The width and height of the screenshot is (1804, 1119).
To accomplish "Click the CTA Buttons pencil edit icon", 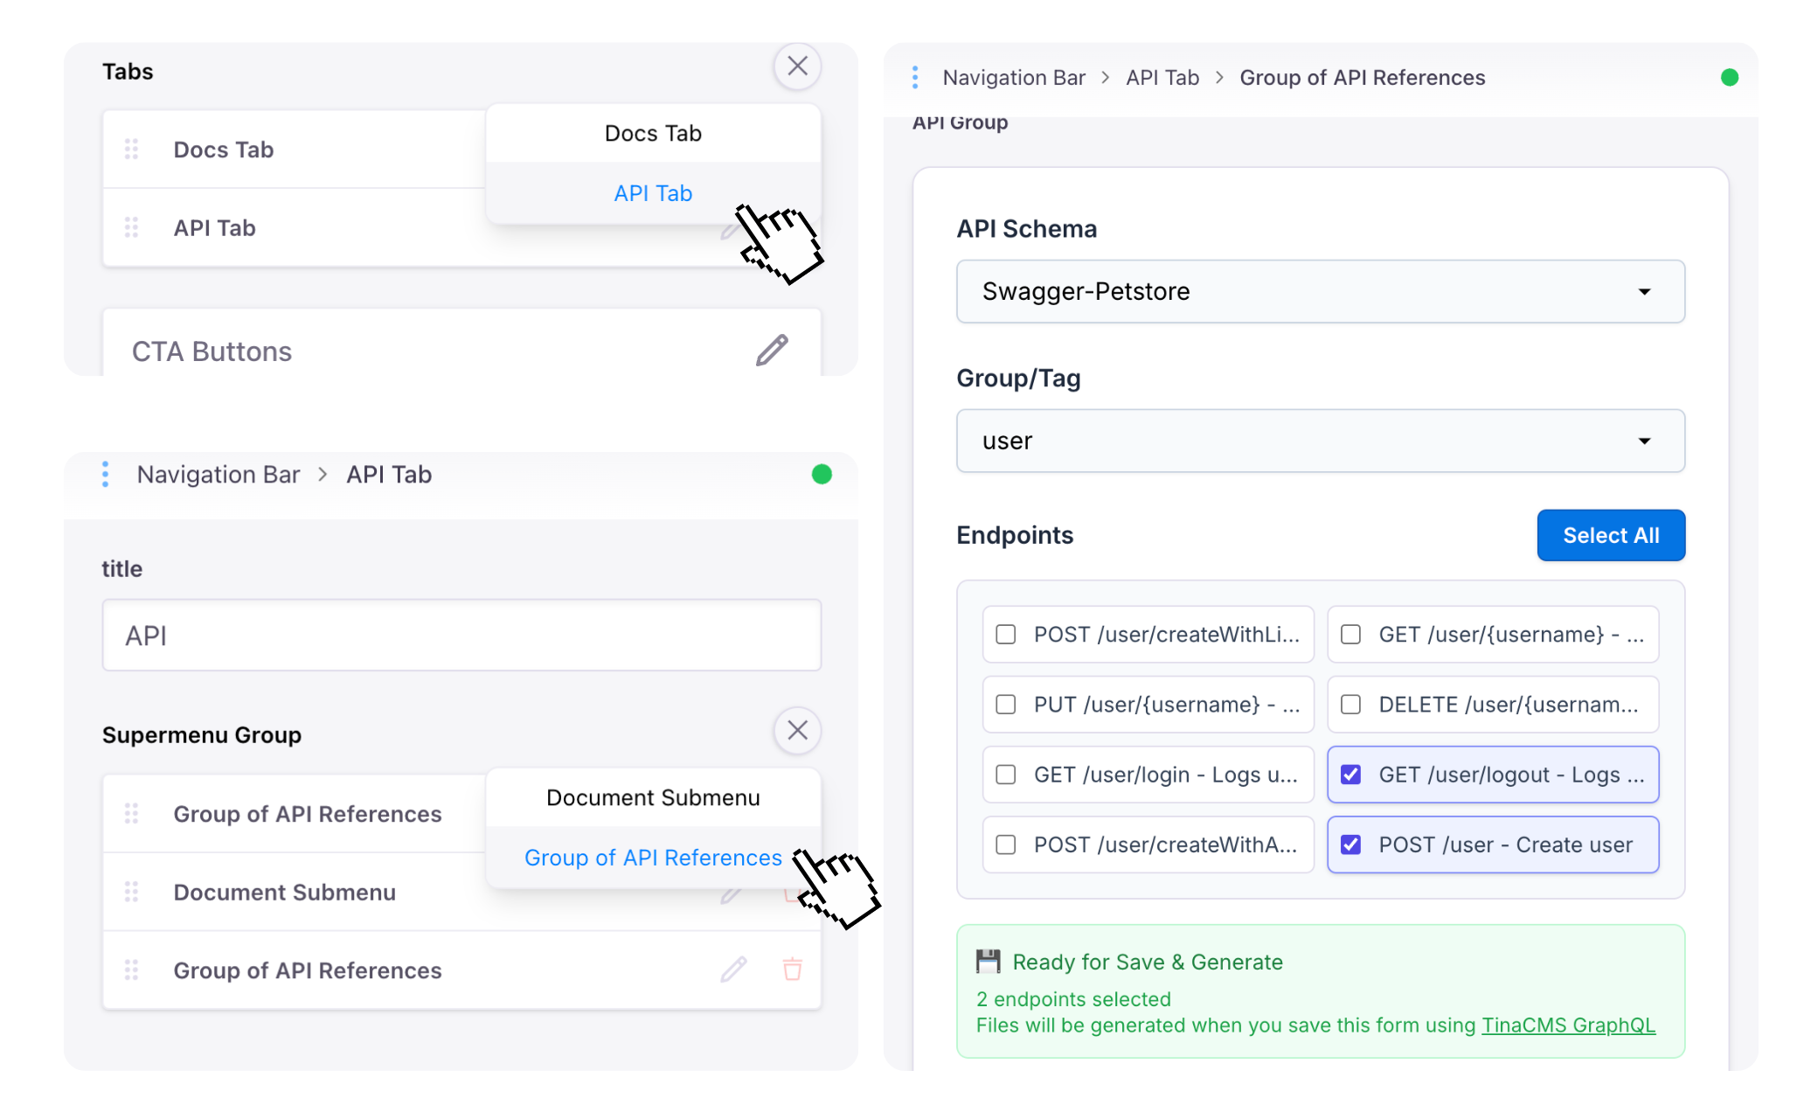I will click(772, 351).
